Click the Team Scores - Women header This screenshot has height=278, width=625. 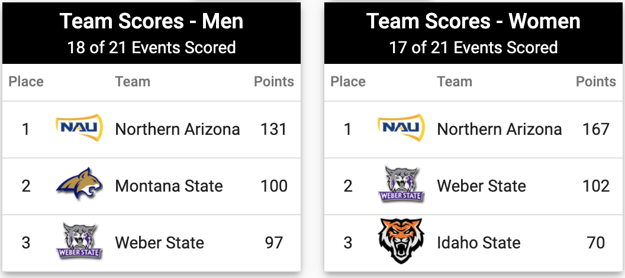coord(473,21)
